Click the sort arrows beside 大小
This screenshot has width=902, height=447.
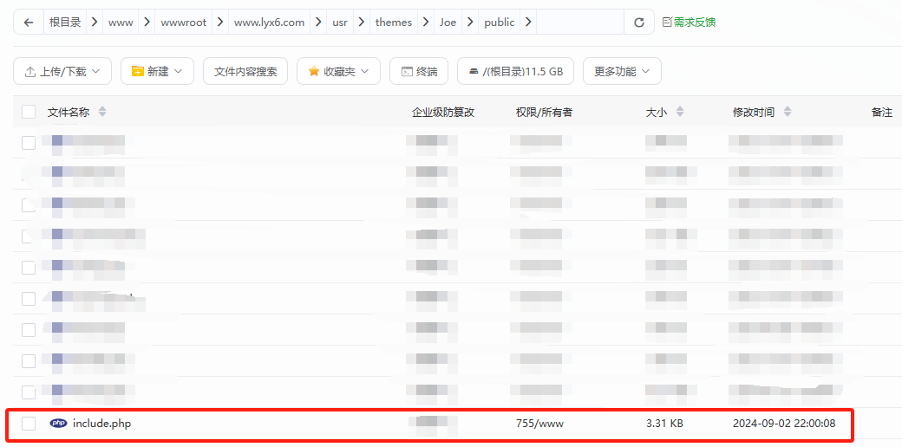(680, 112)
